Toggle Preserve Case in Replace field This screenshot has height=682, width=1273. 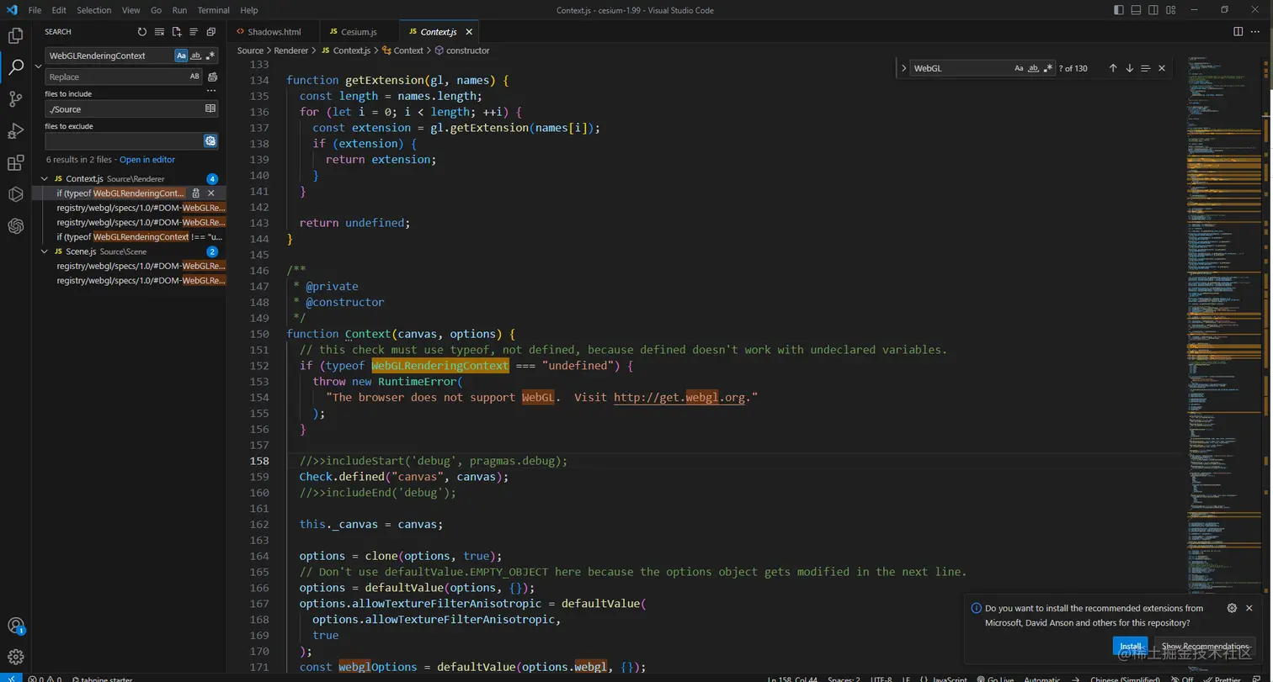coord(194,77)
